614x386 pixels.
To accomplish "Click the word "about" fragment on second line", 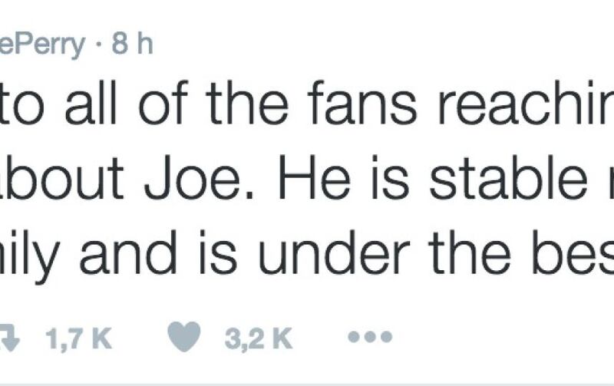I will (x=62, y=177).
